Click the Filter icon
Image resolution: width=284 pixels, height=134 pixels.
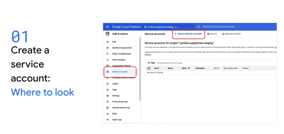[149, 63]
